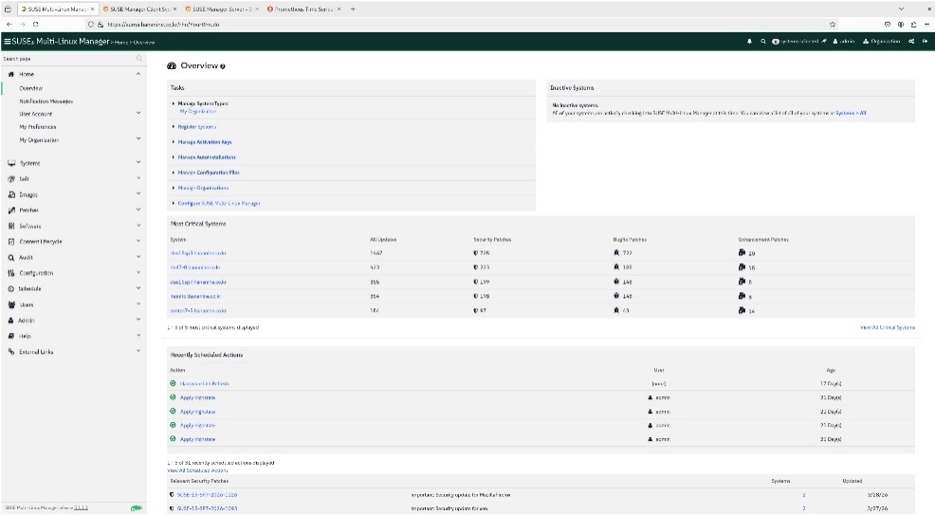
Task: Click the release 5.1.1 version link
Action: [x=81, y=507]
